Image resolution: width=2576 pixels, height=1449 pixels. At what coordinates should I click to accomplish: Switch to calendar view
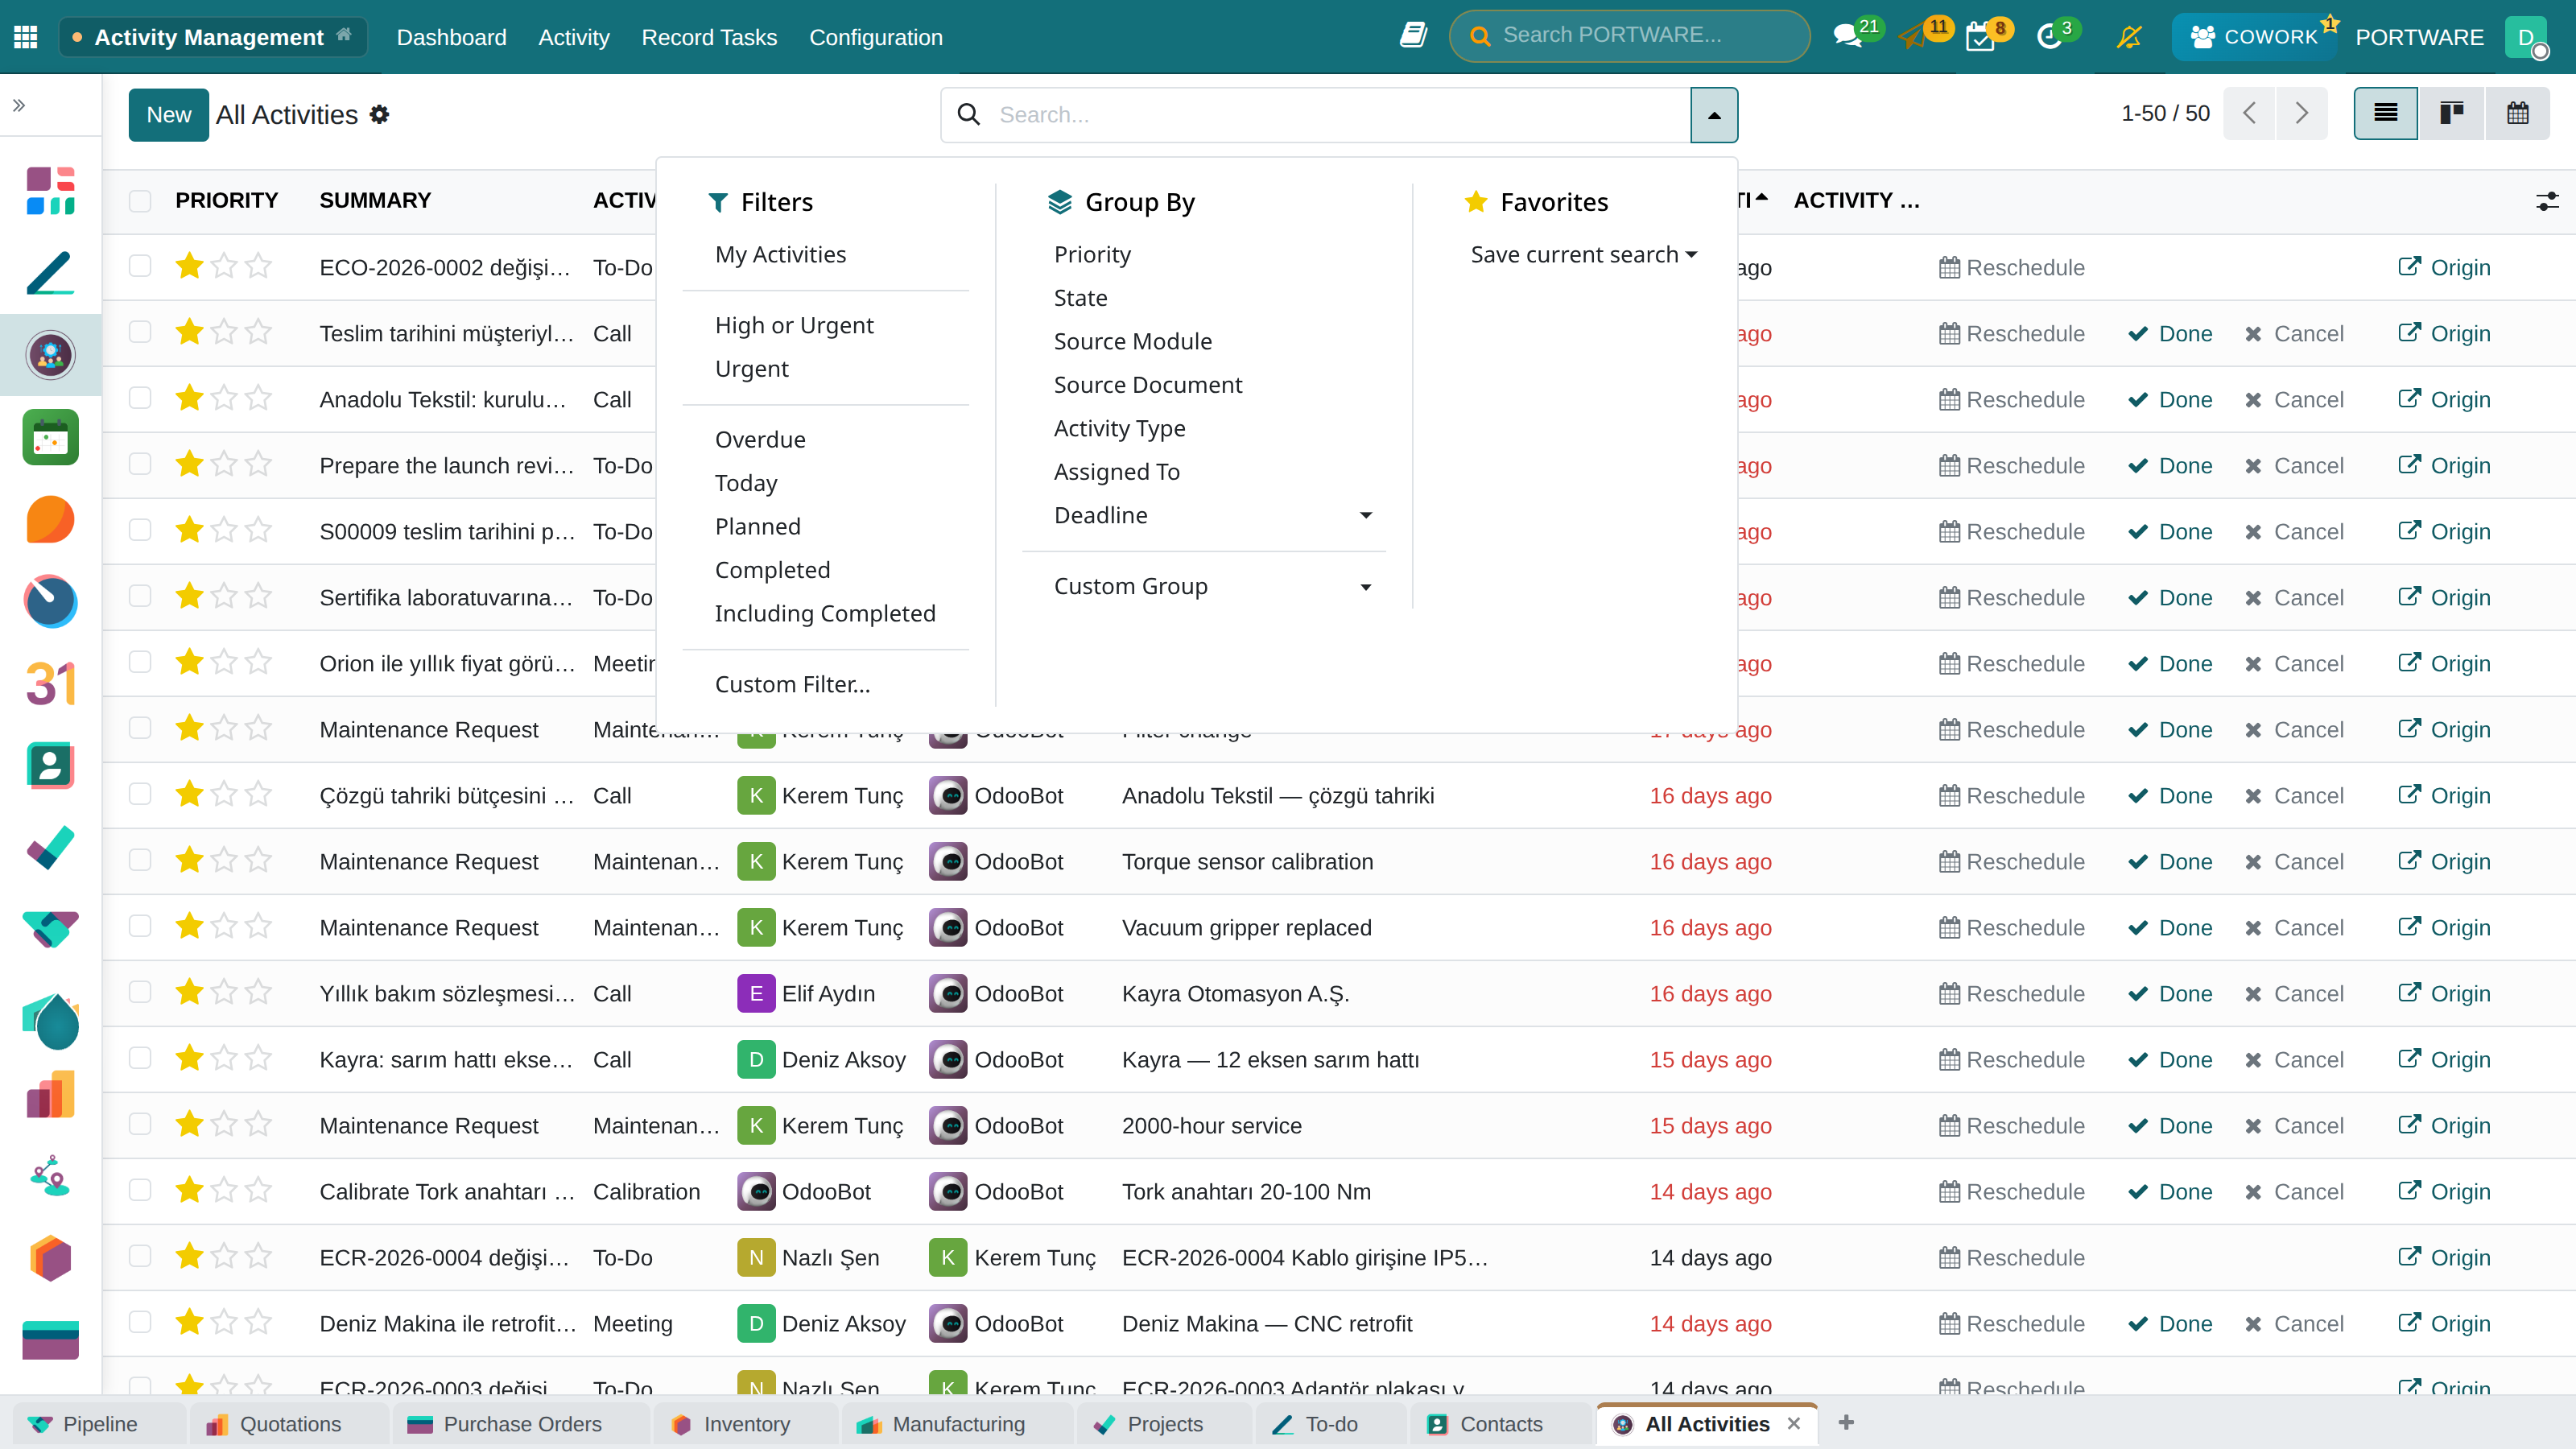[x=2518, y=113]
